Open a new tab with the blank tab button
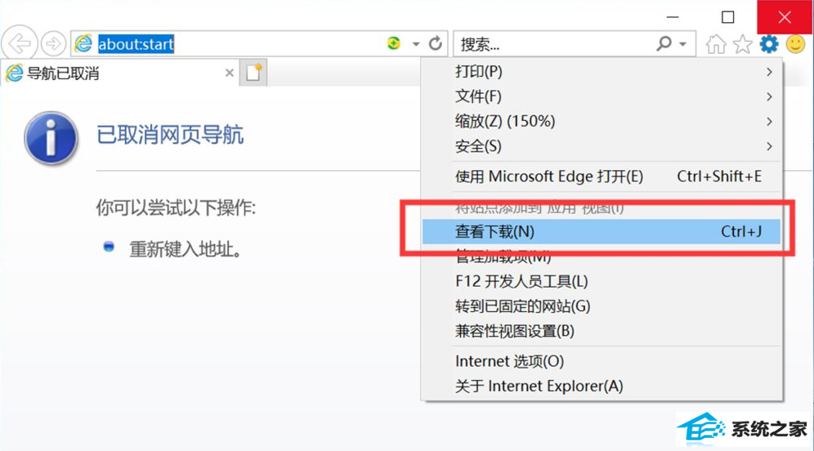This screenshot has height=451, width=814. (x=253, y=73)
